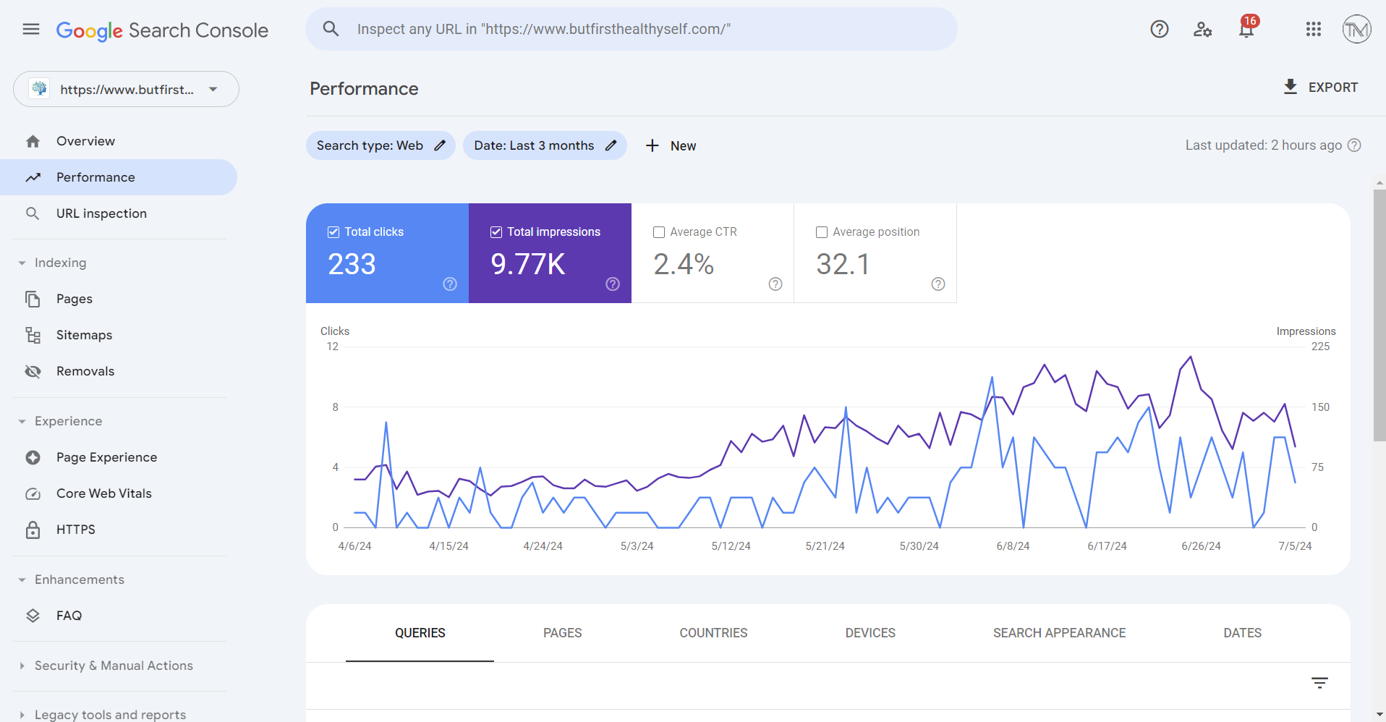This screenshot has width=1386, height=722.
Task: Click the vertical page scrollbar thumb
Action: [x=1379, y=315]
